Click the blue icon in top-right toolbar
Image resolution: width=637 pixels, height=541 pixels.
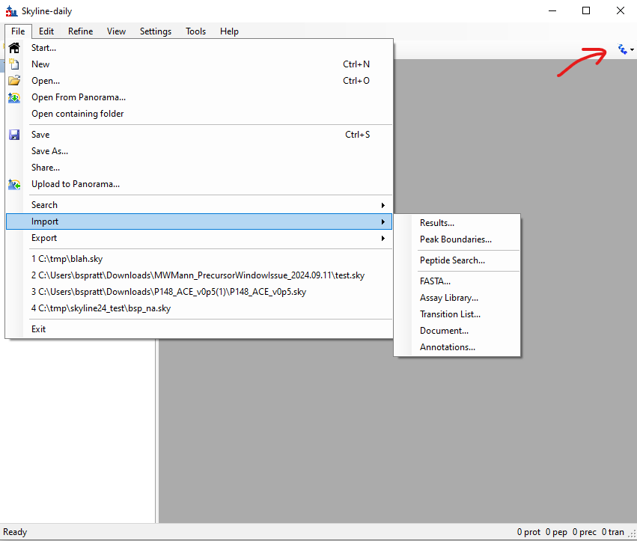[622, 49]
